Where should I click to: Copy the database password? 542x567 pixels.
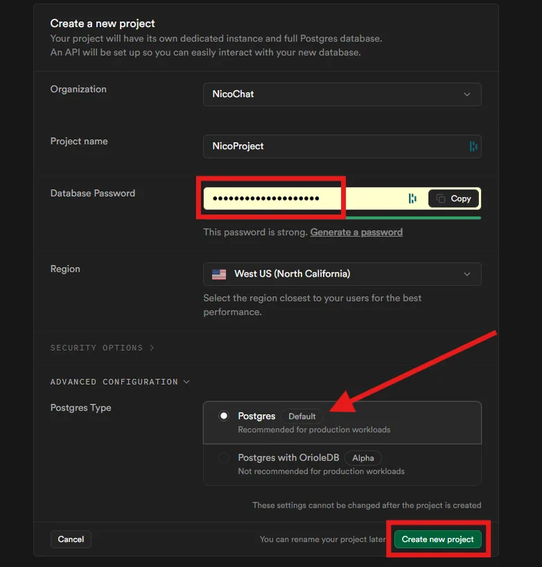[x=454, y=198]
